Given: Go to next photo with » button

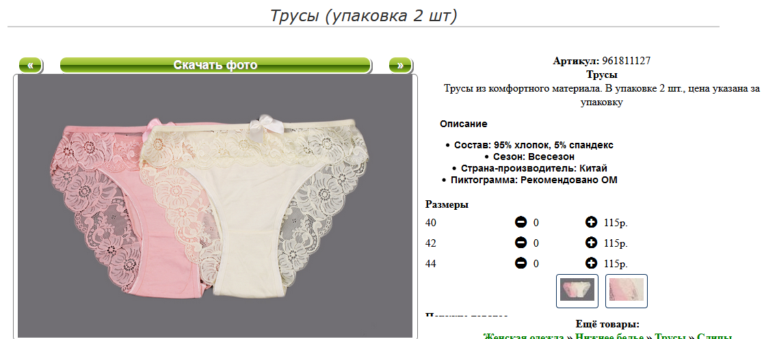Looking at the screenshot, I should point(400,66).
